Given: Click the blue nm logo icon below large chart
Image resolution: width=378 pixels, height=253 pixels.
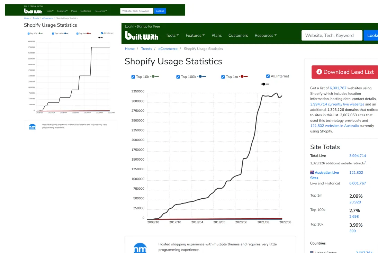Looking at the screenshot, I should coord(140,247).
